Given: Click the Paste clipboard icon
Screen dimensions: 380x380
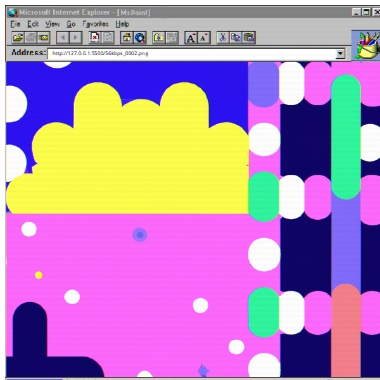Looking at the screenshot, I should click(x=249, y=38).
